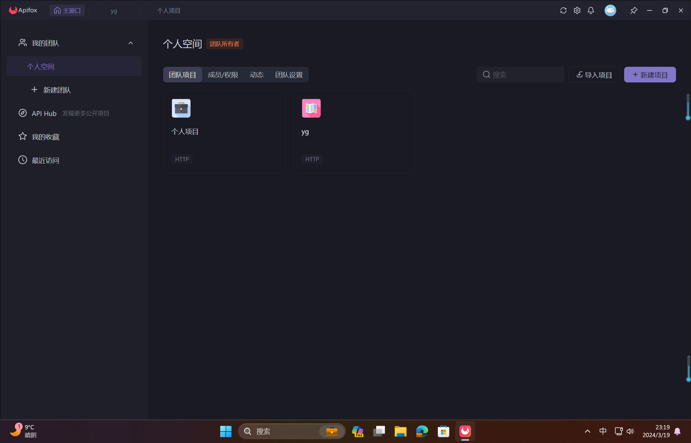Open Microsoft Edge from taskbar
This screenshot has width=691, height=443.
(x=422, y=431)
